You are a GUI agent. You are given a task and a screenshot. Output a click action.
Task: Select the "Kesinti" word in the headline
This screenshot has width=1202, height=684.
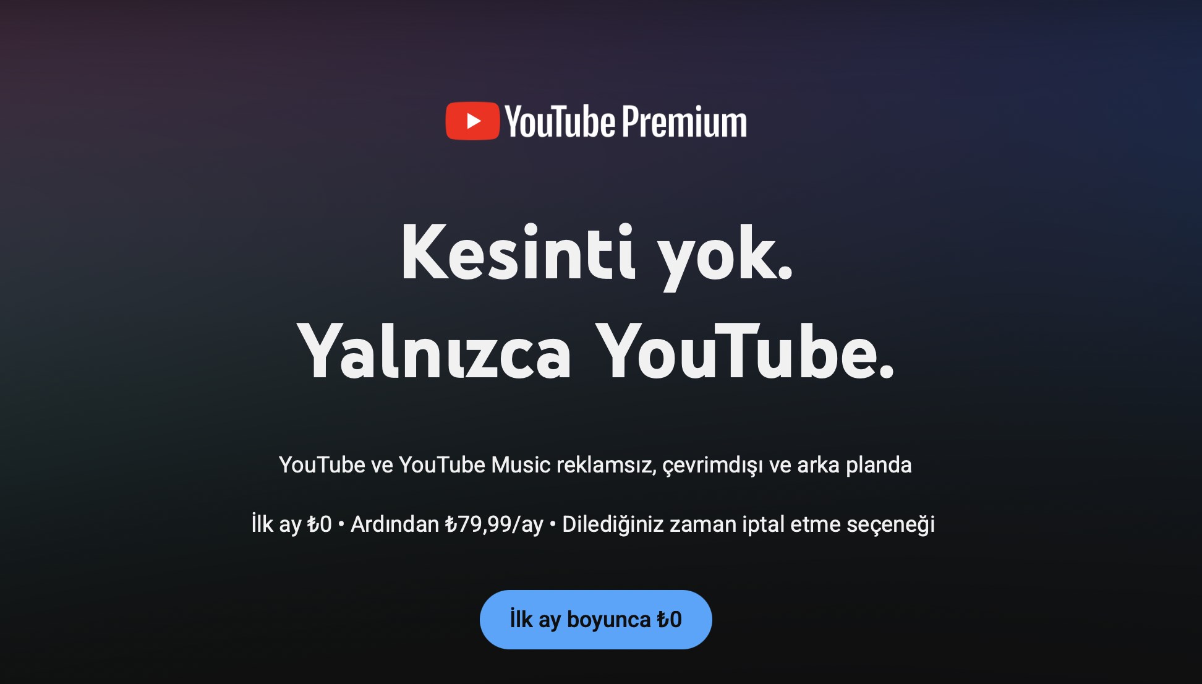pos(518,254)
